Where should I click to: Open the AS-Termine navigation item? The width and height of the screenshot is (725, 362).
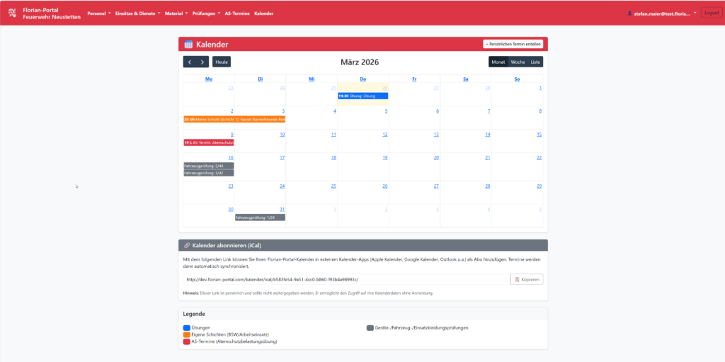coord(236,13)
